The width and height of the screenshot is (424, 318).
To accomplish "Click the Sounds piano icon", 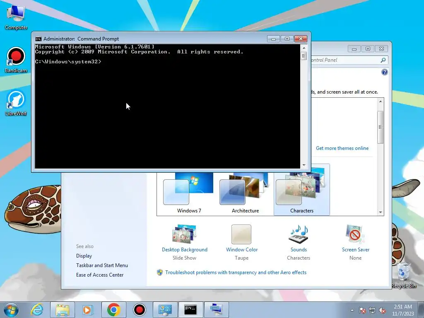I will 299,234.
